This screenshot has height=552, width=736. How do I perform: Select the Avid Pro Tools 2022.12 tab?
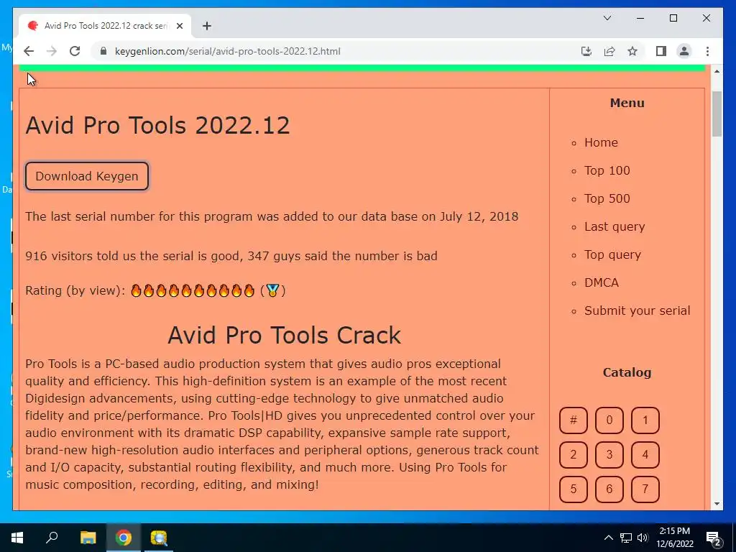click(105, 26)
